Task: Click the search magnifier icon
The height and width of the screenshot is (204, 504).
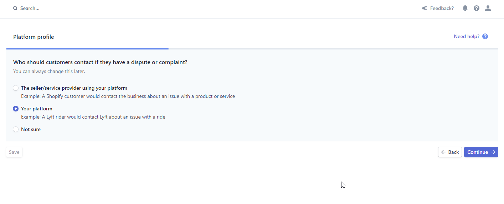Action: tap(15, 8)
